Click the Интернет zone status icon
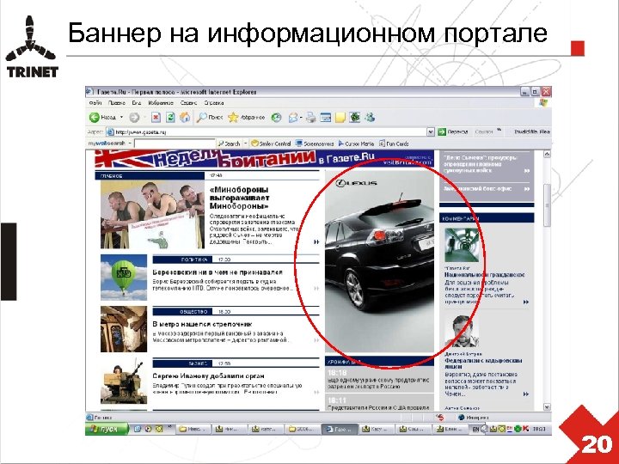Screen dimensions: 619x464 (x=474, y=418)
